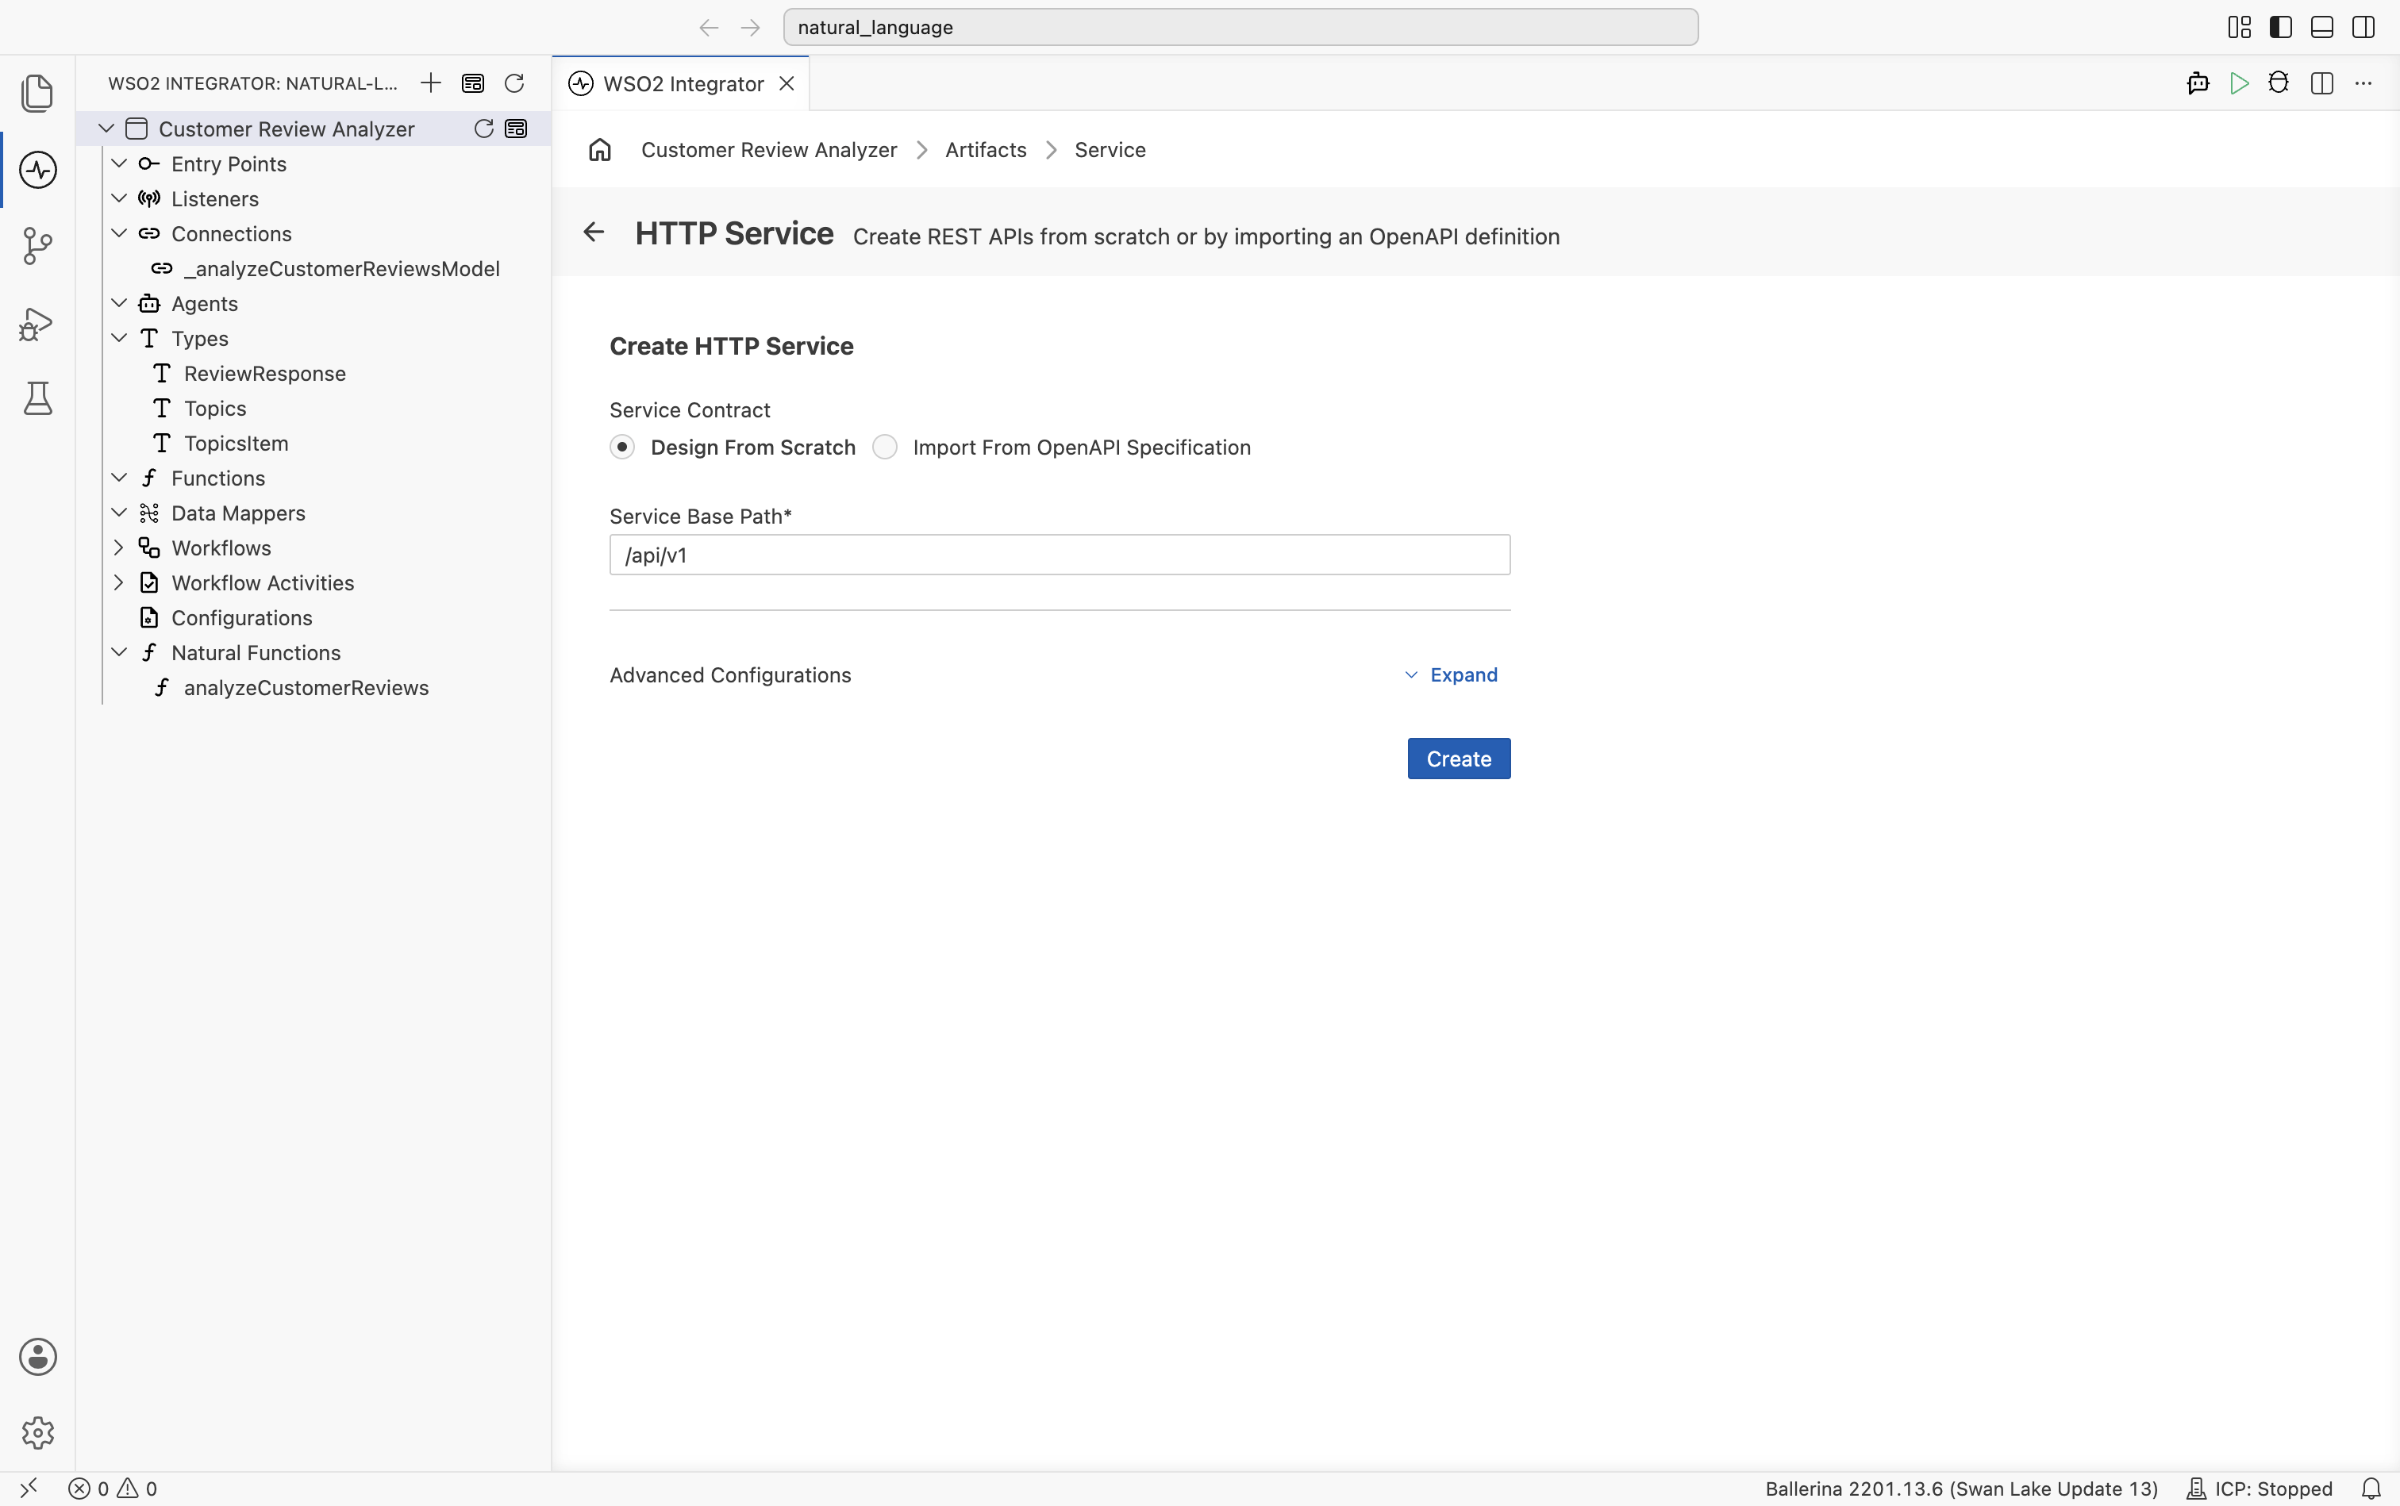Open the Accounts menu icon

tap(38, 1357)
